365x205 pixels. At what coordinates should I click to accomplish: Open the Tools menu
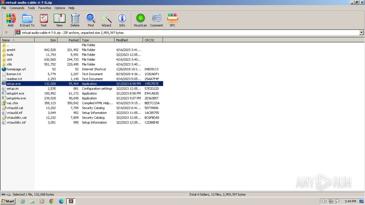point(31,8)
